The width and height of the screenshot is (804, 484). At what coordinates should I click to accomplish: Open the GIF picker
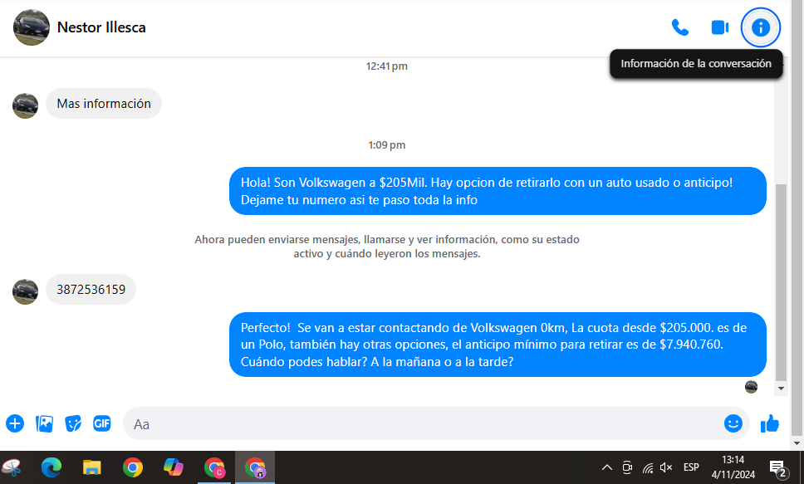click(x=102, y=423)
